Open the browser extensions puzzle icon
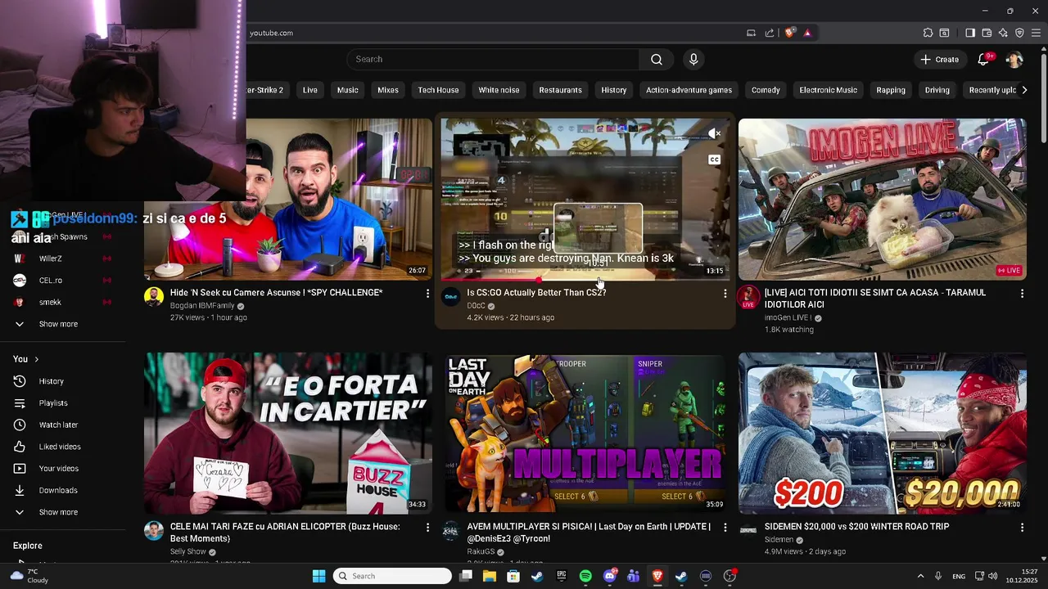Image resolution: width=1048 pixels, height=589 pixels. point(928,33)
